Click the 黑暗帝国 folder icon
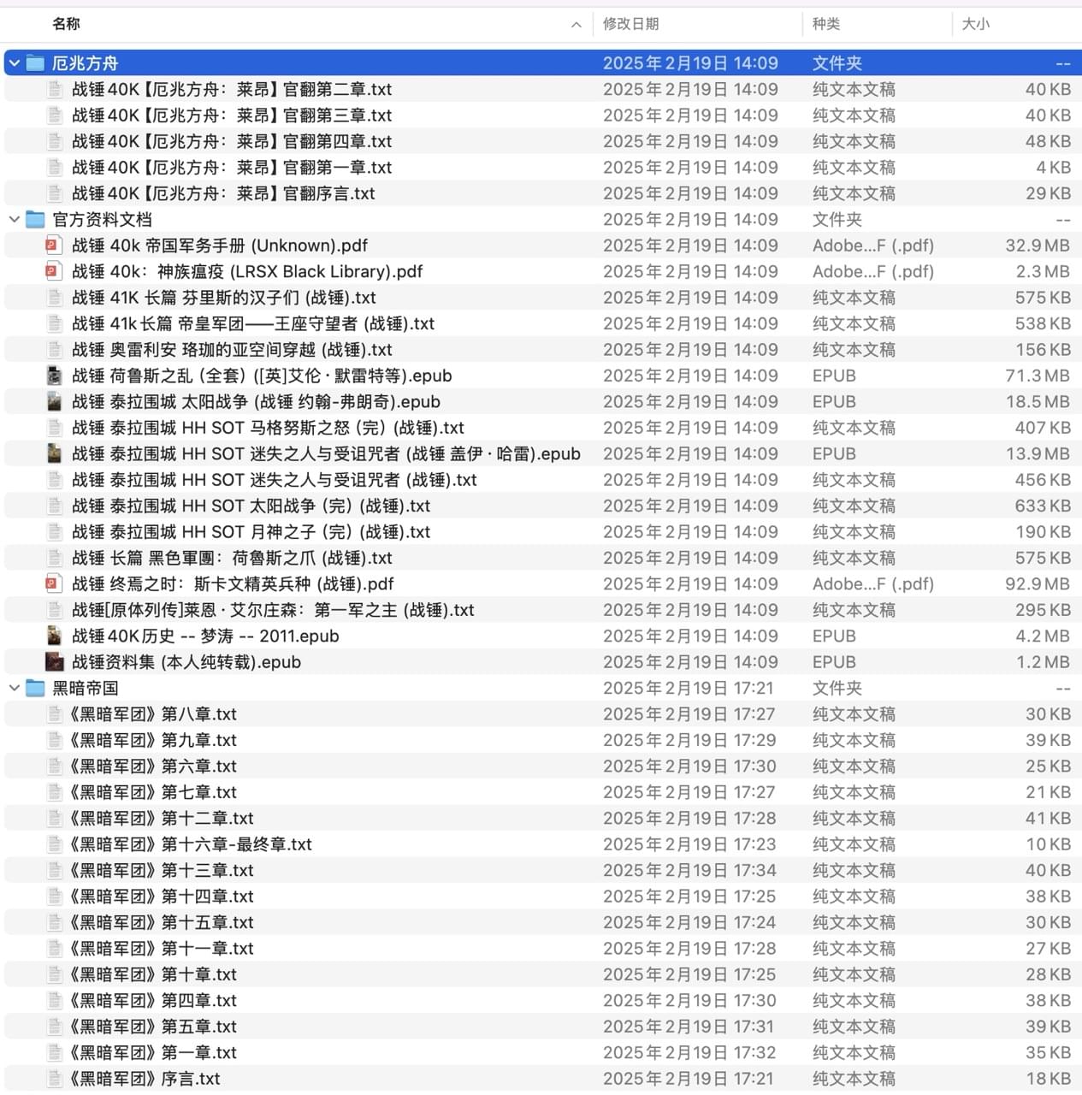1082x1095 pixels. click(x=35, y=688)
